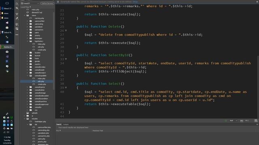Expand the users folder in views
The width and height of the screenshot is (259, 145).
coord(28,33)
